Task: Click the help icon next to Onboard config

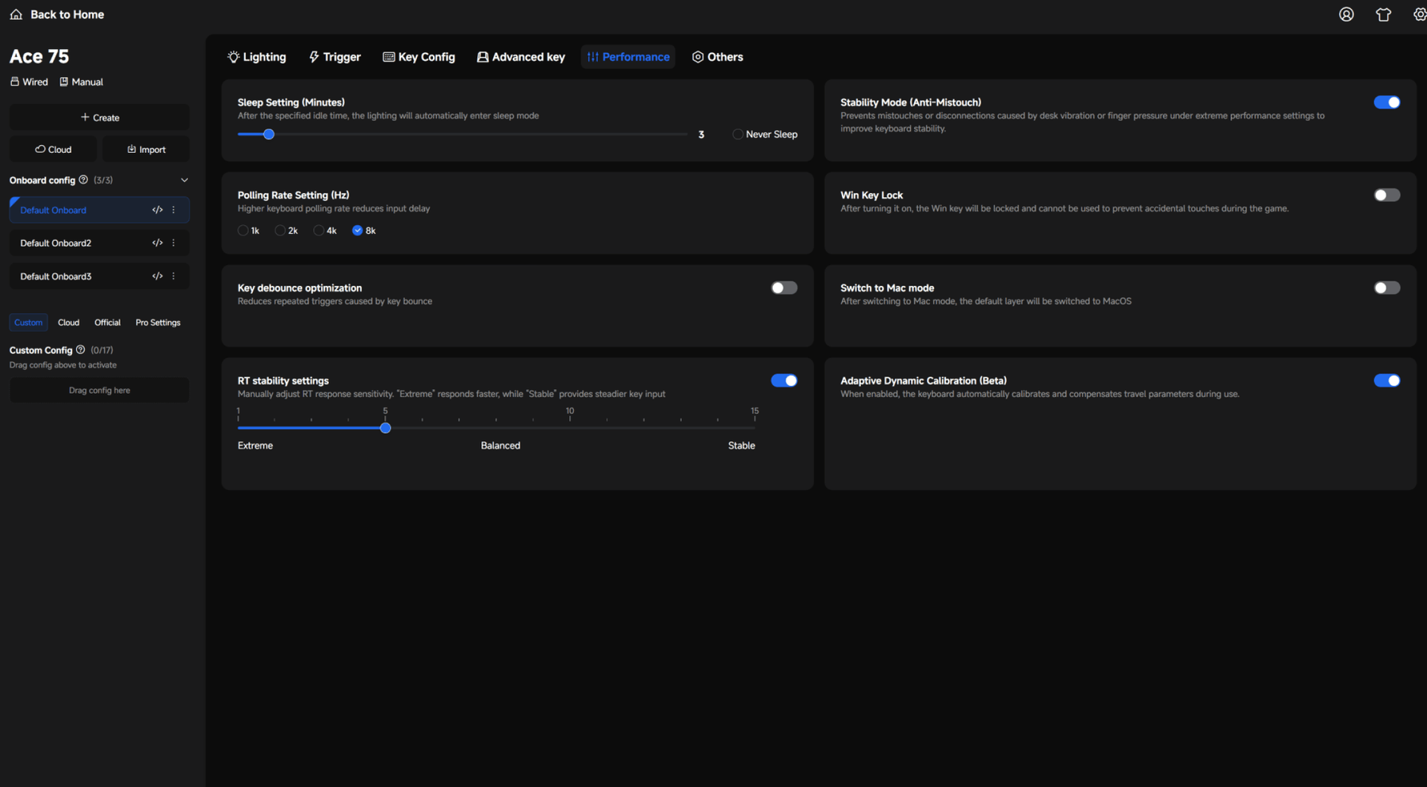Action: (83, 180)
